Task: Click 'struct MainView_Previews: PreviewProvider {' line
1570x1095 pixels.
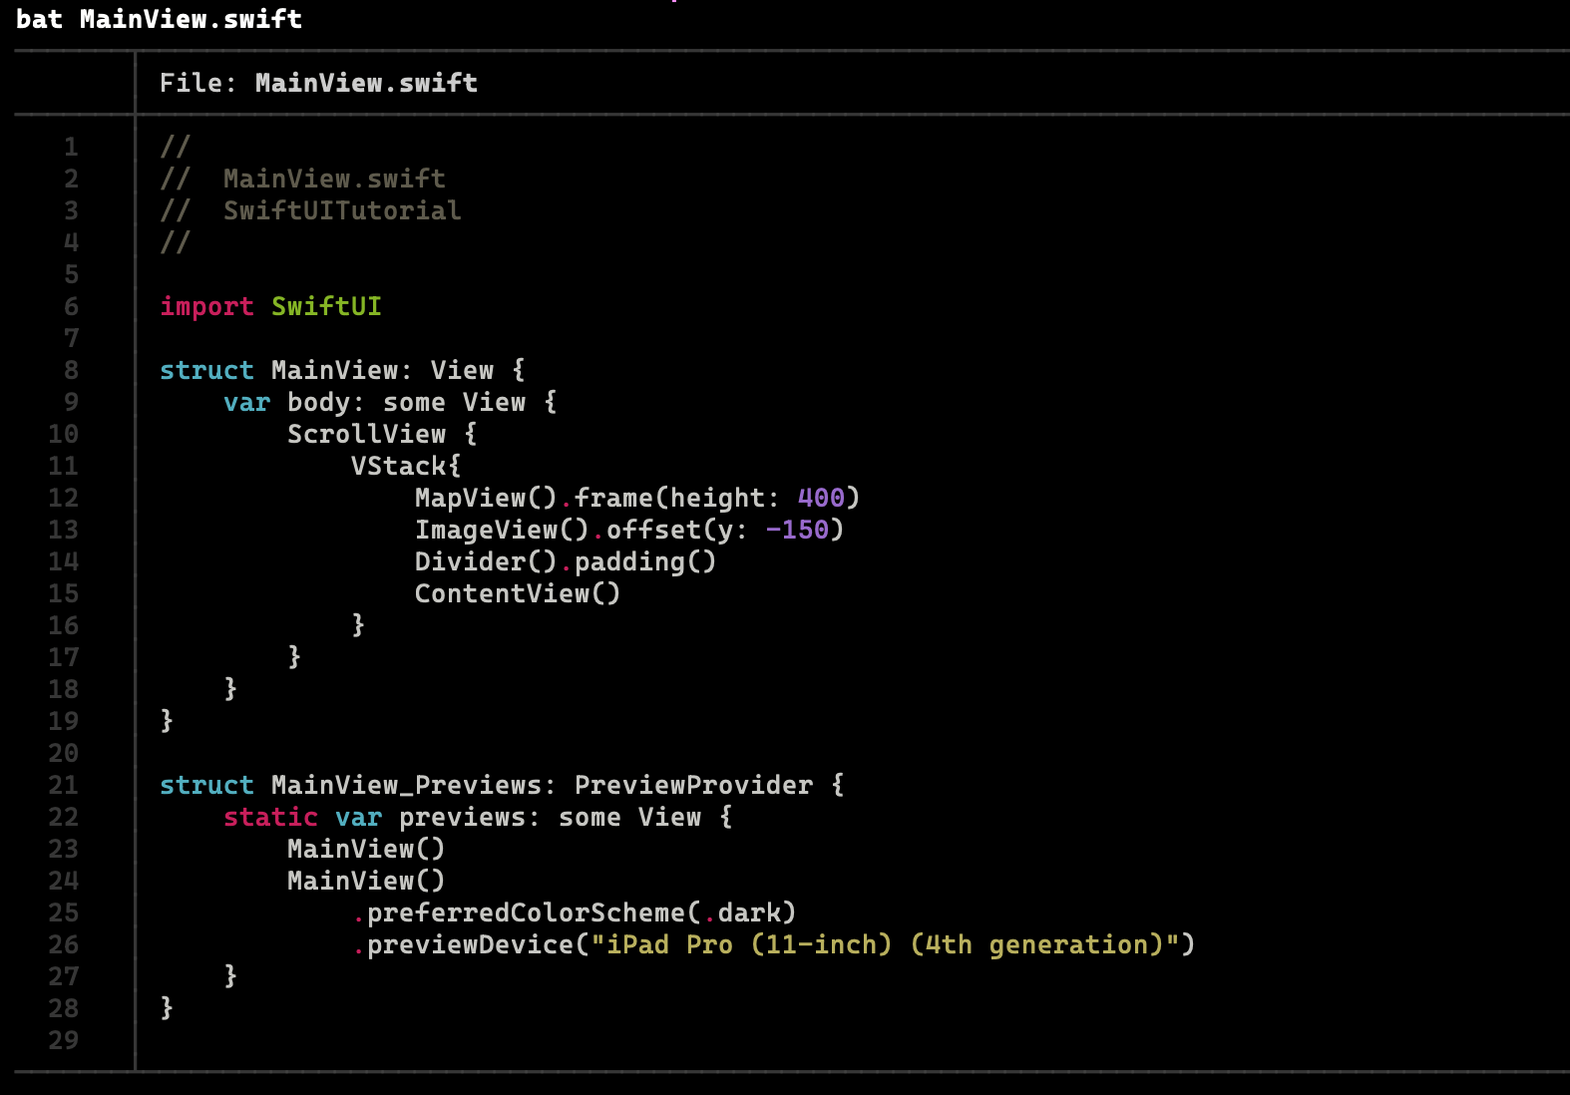Action: click(503, 785)
